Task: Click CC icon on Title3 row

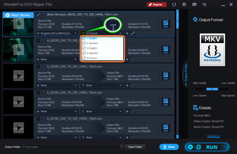Action: click(133, 85)
